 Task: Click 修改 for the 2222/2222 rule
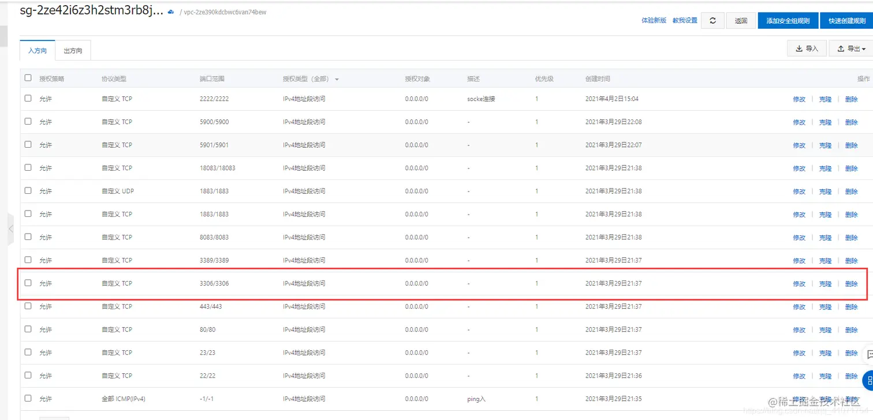click(x=799, y=99)
